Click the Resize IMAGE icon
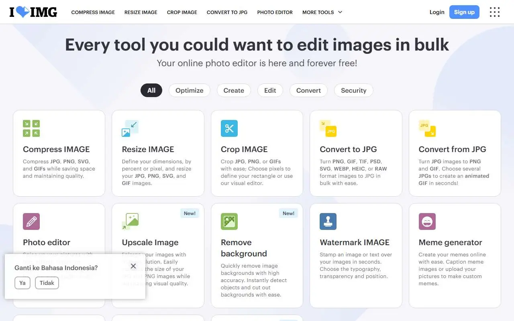 [130, 128]
